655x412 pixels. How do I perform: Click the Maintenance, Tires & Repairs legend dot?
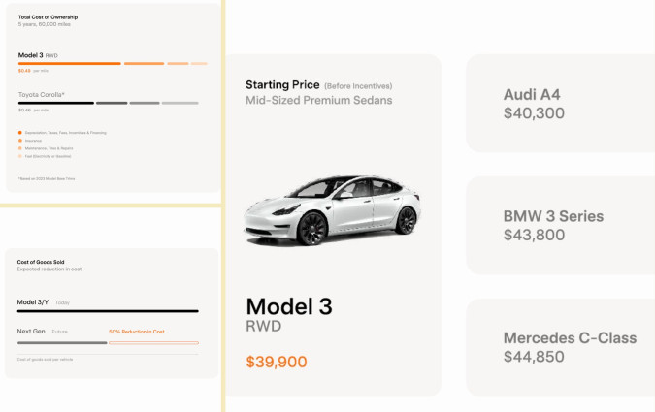point(19,147)
